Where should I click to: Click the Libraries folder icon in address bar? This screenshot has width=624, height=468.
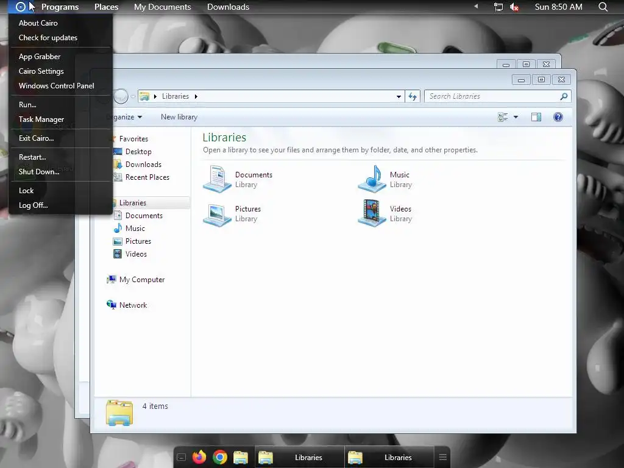point(144,96)
